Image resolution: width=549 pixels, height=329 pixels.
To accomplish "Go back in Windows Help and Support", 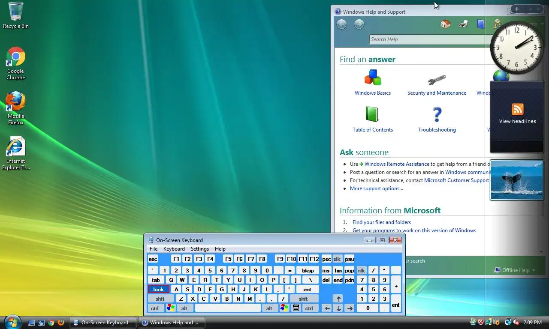I will click(x=341, y=24).
